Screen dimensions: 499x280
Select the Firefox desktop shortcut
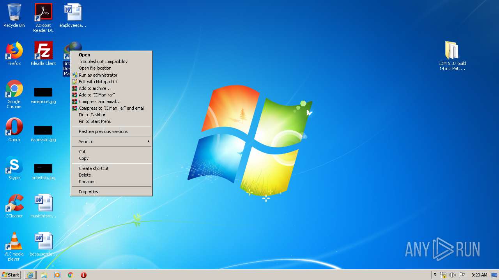tap(14, 54)
